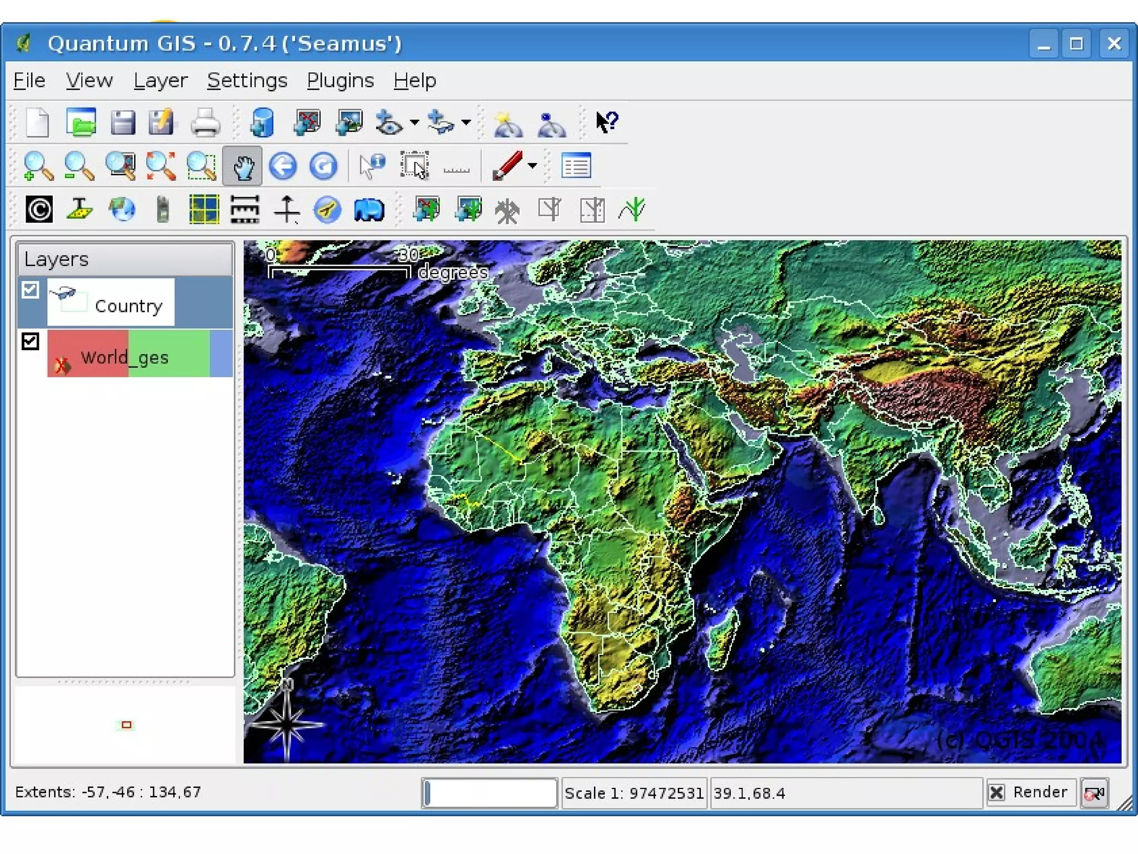Screen dimensions: 1138x854
Task: Go to previous extent blue back arrow
Action: (283, 166)
